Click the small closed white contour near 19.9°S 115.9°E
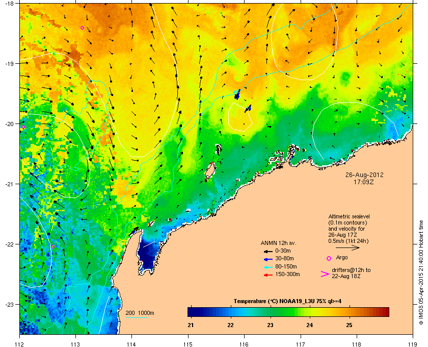Screen dimensions: 428x347 pos(240,117)
